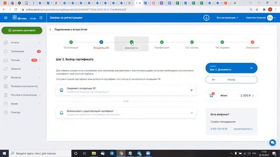Click Требования red notification badge

click(39, 51)
